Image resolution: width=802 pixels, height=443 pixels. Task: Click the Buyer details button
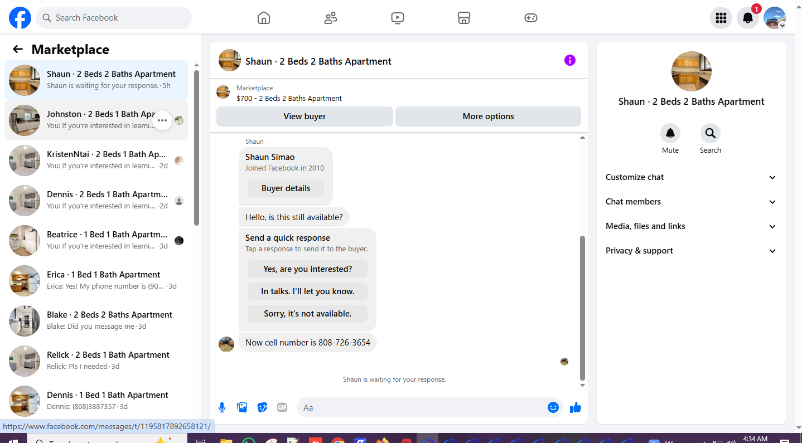[286, 188]
